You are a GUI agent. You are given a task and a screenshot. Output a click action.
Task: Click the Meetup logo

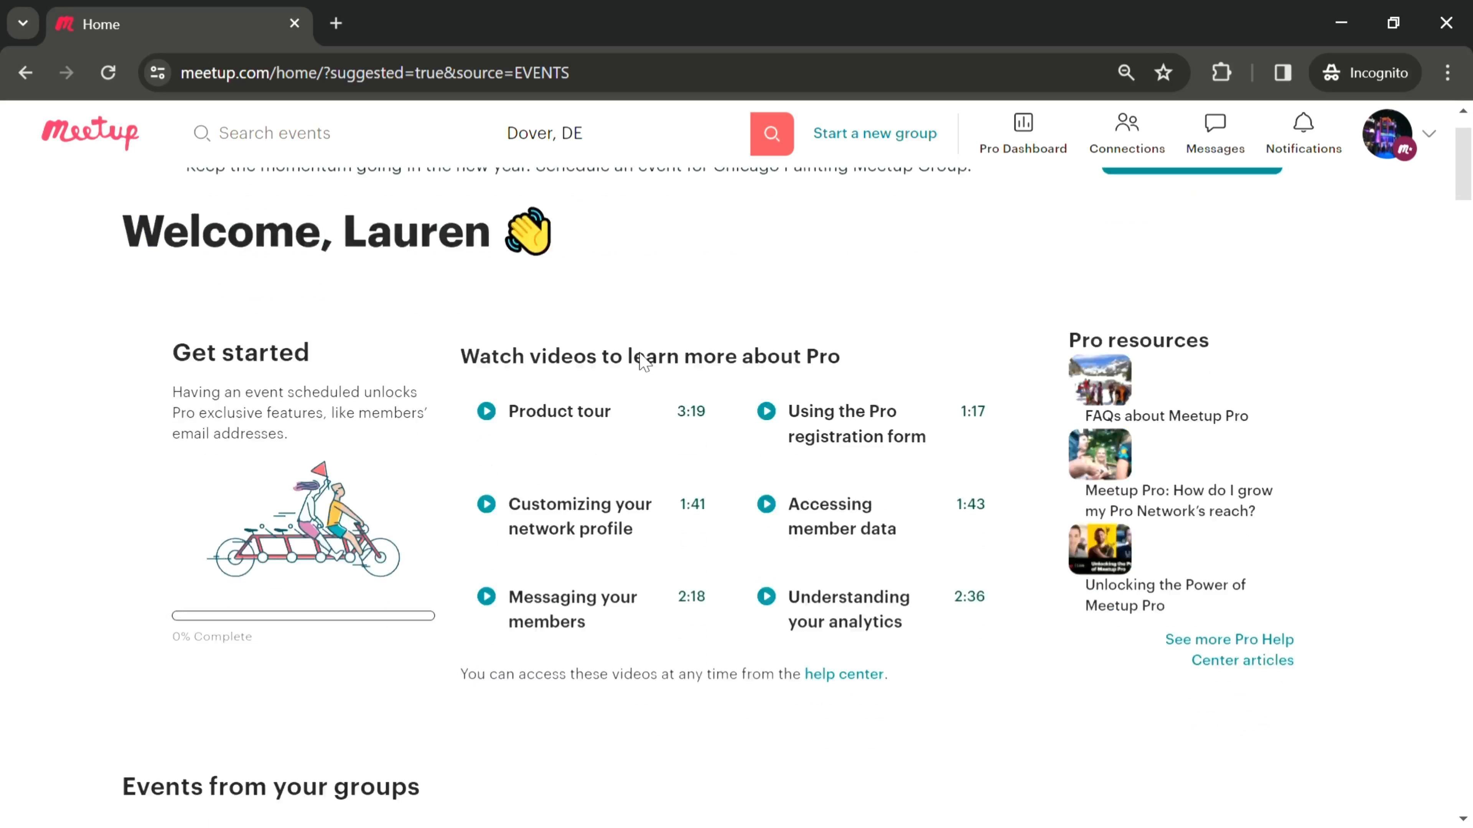point(90,133)
